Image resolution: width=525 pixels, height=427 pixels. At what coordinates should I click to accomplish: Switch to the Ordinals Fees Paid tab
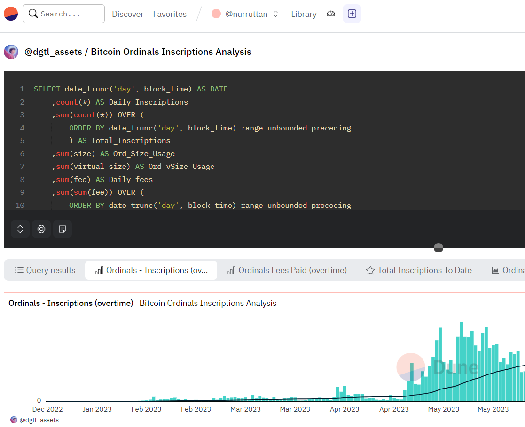286,270
